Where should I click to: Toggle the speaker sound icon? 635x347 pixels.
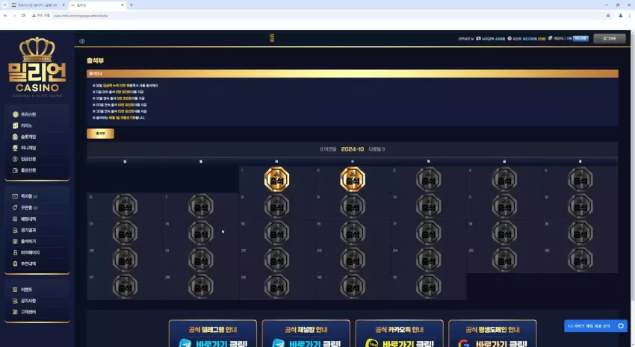tap(82, 41)
